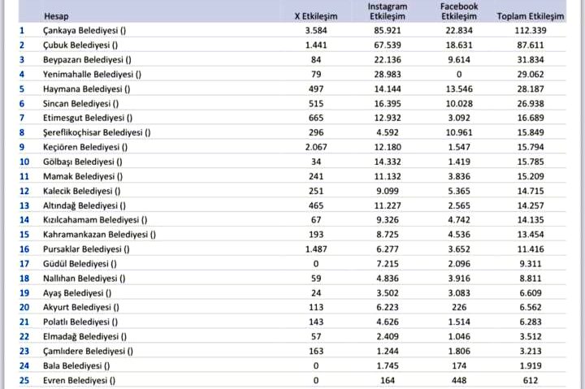
Task: Select Keçiören X value 2.067
Action: [315, 146]
